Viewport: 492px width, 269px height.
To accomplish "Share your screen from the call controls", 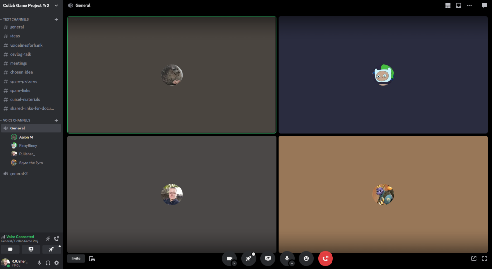I will coord(268,258).
